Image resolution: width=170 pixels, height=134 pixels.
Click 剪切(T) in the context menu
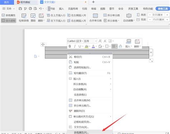[90, 57]
